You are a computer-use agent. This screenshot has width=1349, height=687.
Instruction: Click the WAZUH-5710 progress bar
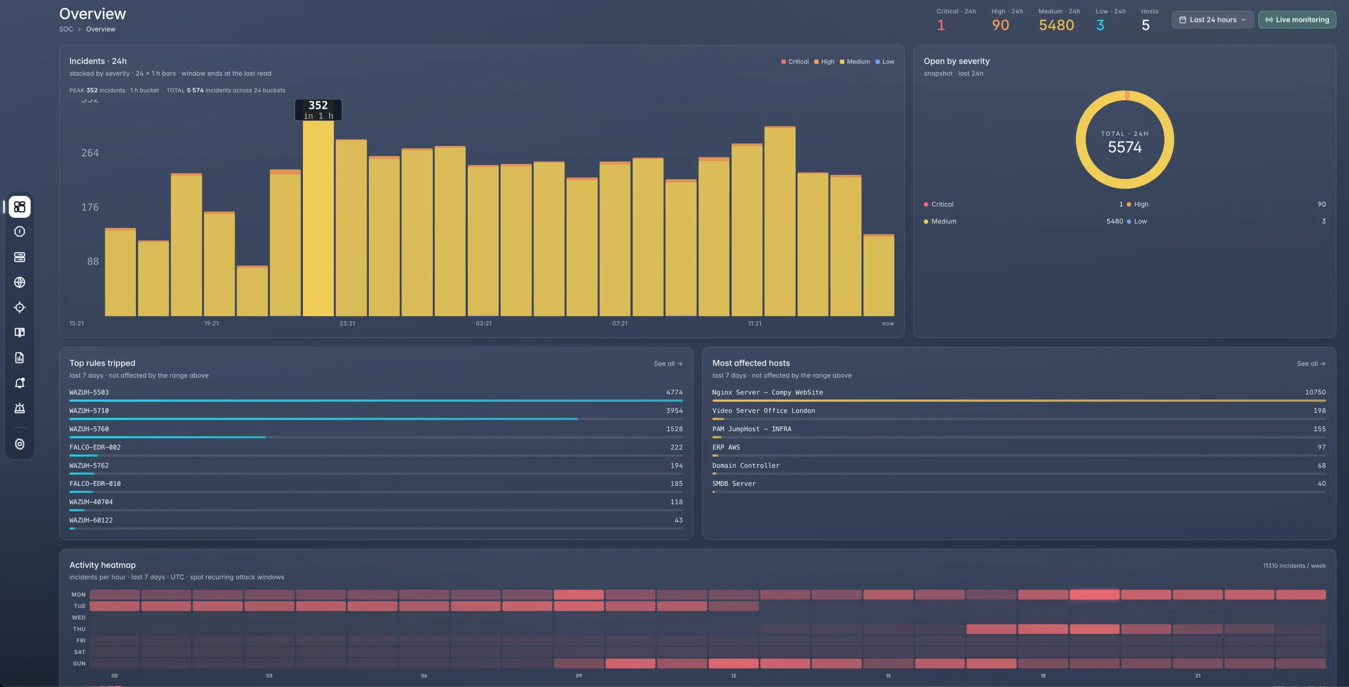coord(376,419)
